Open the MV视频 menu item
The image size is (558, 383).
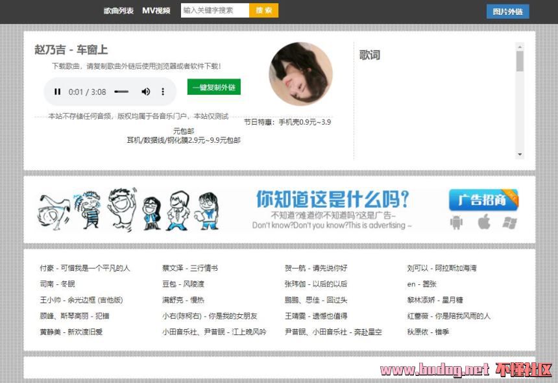(x=156, y=10)
